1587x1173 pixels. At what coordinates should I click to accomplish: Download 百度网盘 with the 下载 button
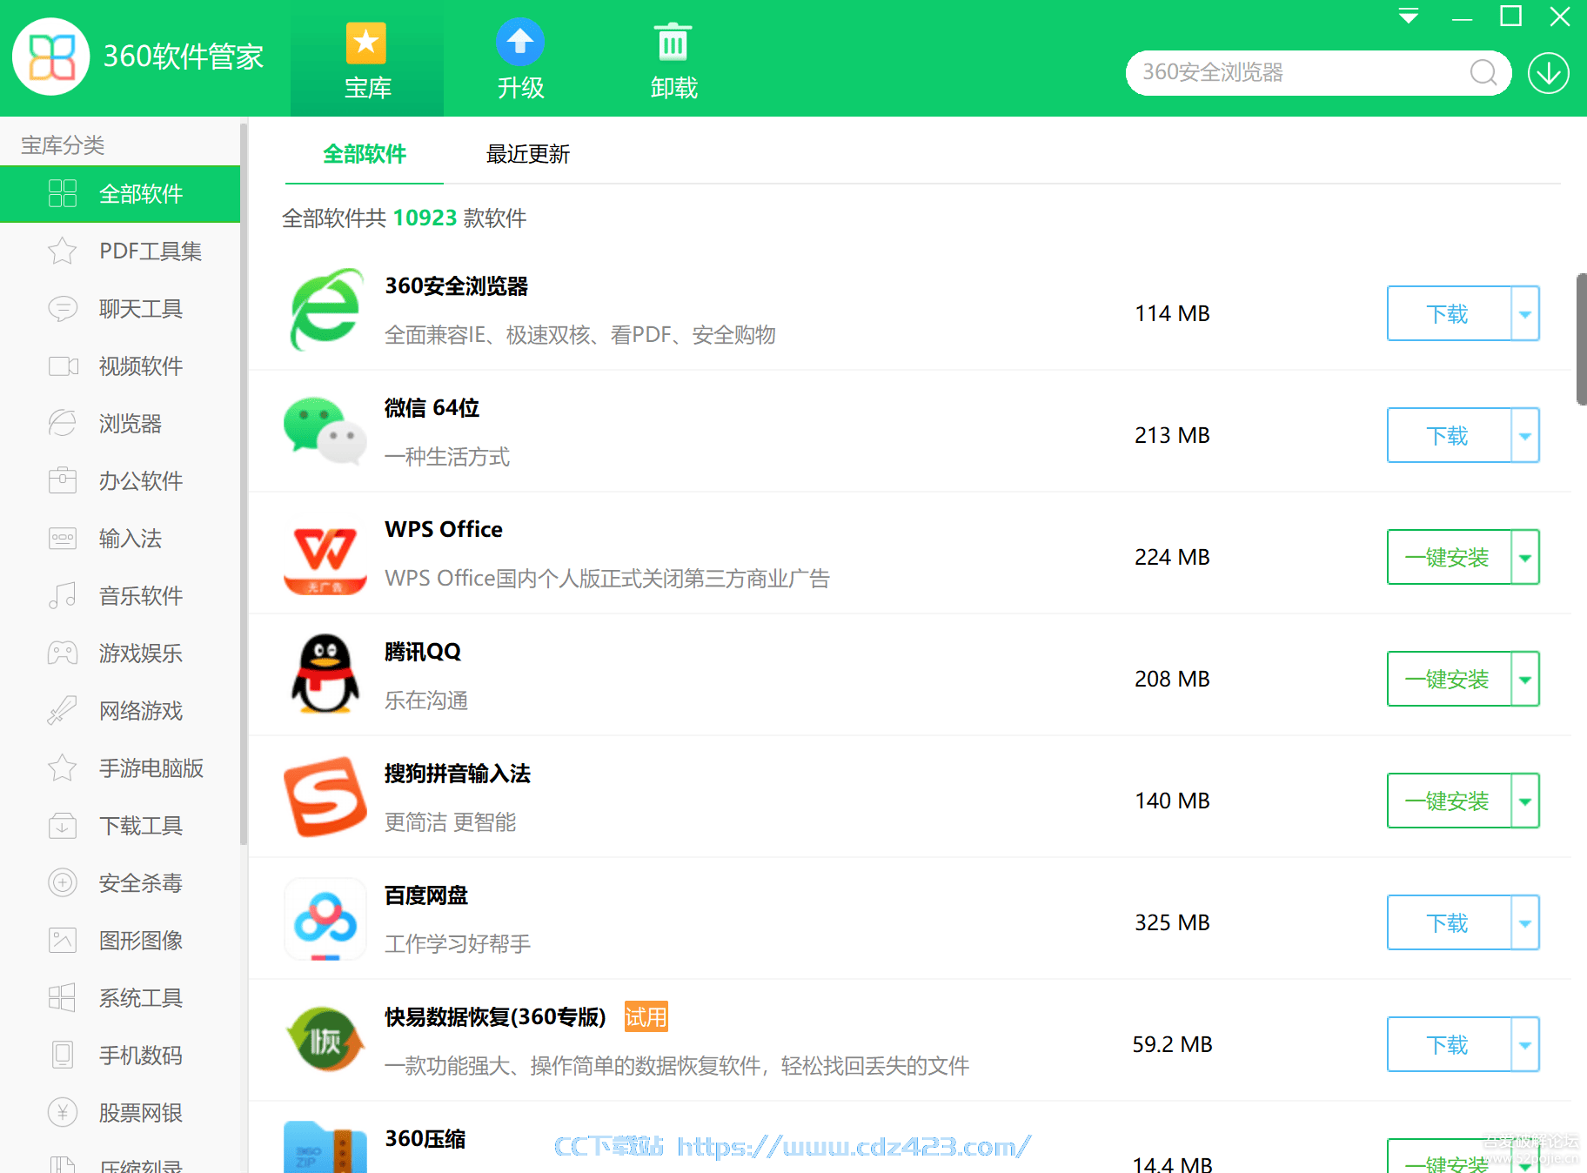(1449, 922)
